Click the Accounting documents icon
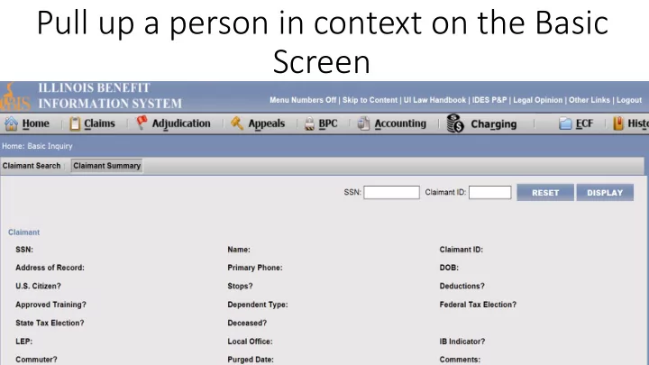The image size is (649, 365). [x=363, y=123]
